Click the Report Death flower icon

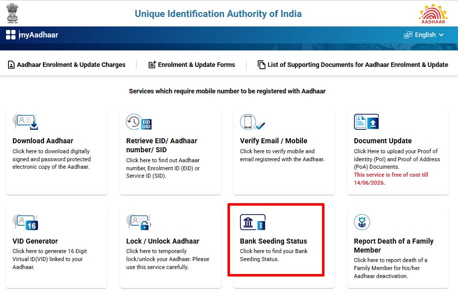[362, 222]
